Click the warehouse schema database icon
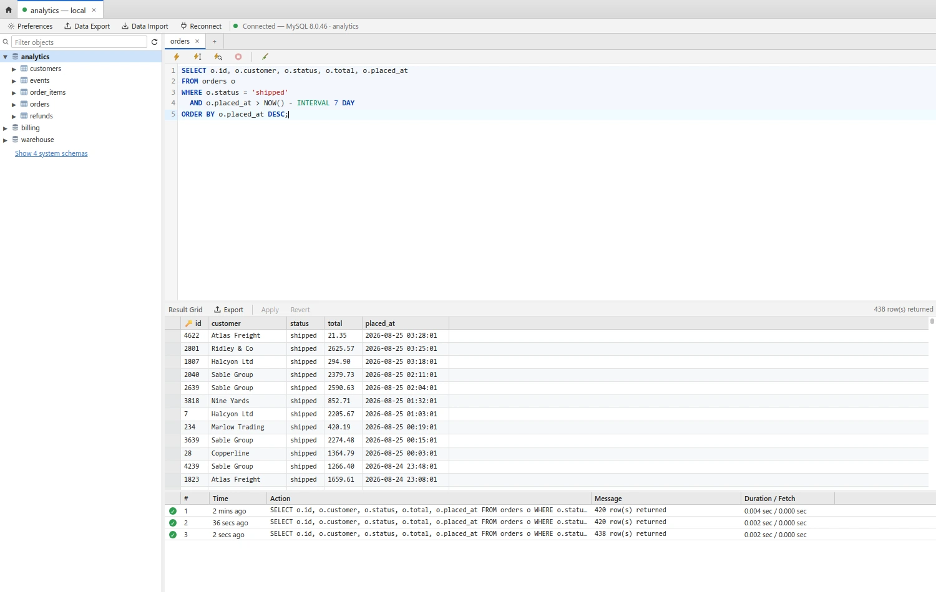936x592 pixels. click(x=16, y=140)
